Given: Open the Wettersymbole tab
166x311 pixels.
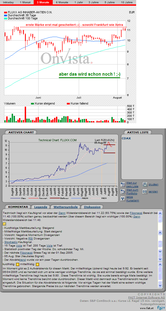Looking at the screenshot, I should coord(65,207).
